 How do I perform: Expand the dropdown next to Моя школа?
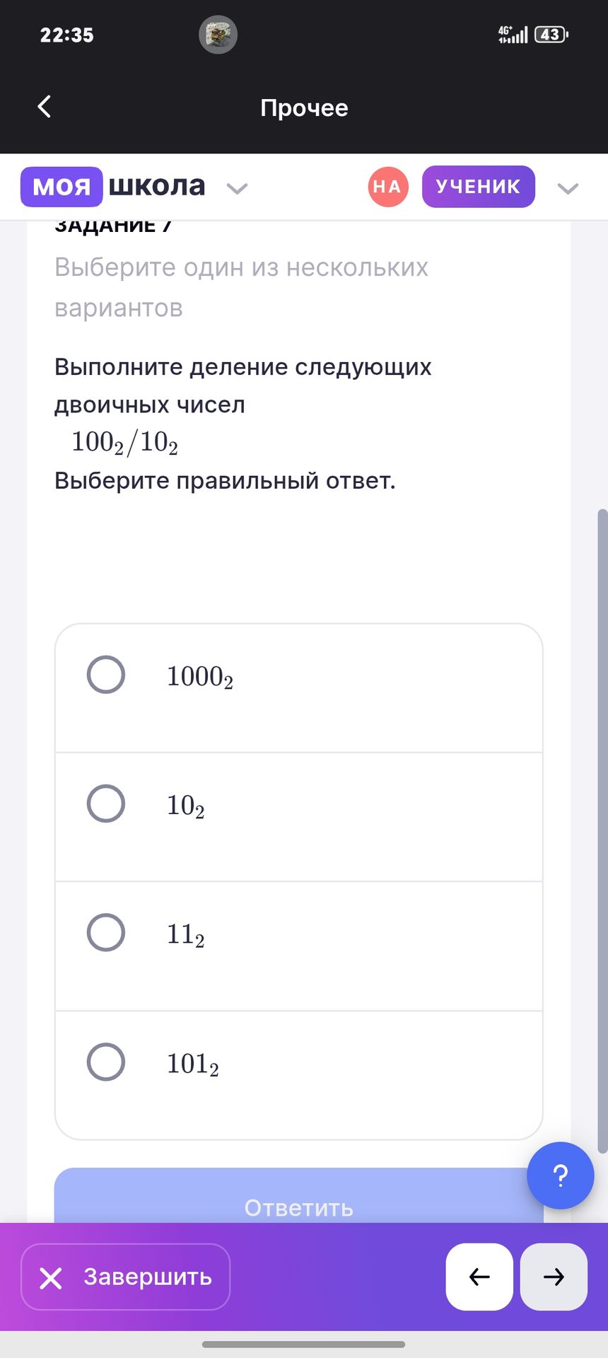coord(237,188)
